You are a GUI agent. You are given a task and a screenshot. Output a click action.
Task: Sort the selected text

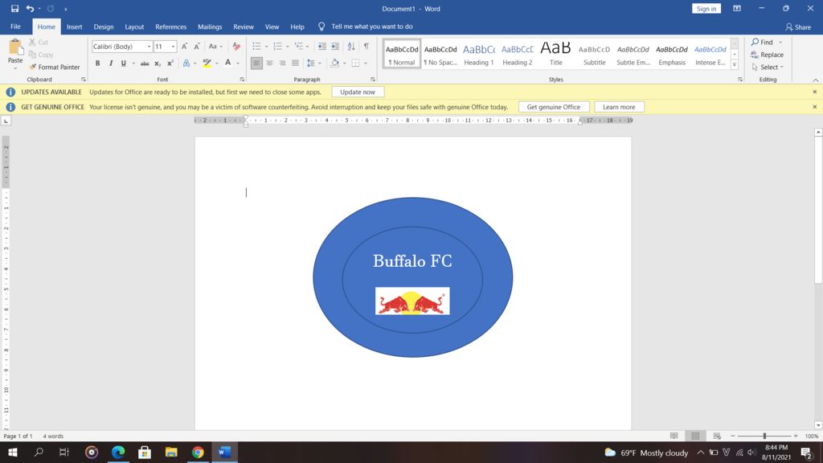(351, 46)
